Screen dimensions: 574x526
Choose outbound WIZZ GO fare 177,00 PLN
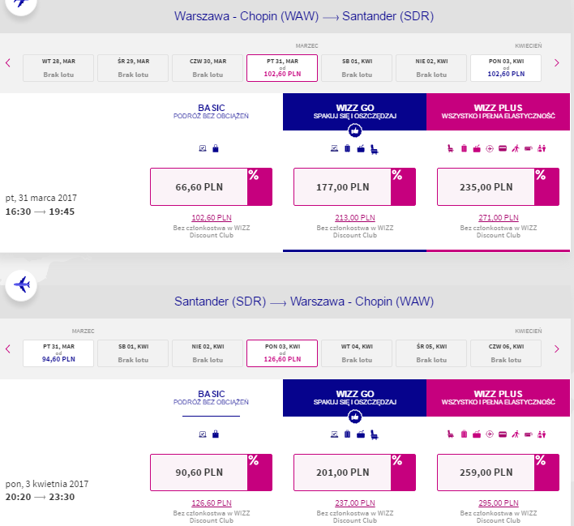click(x=355, y=186)
